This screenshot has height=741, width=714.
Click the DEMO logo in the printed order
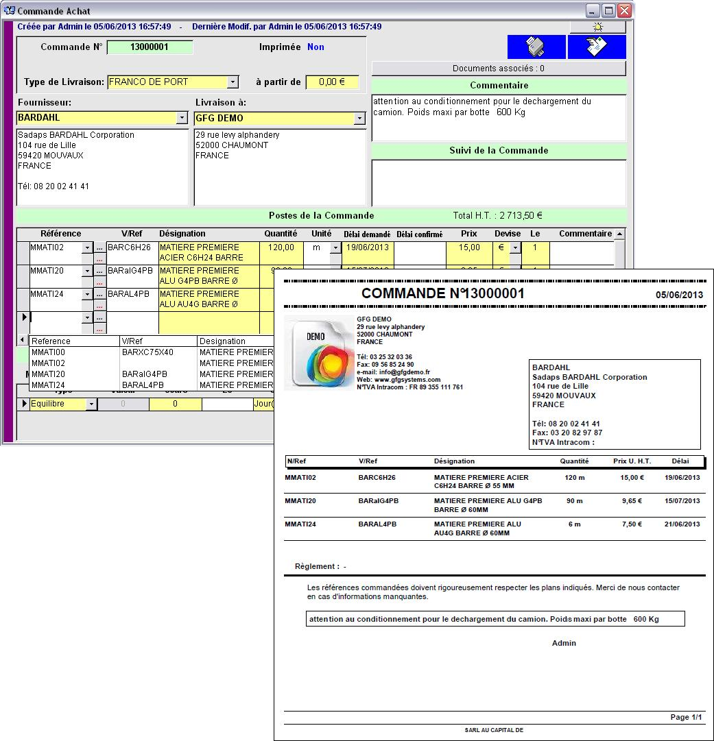[320, 353]
